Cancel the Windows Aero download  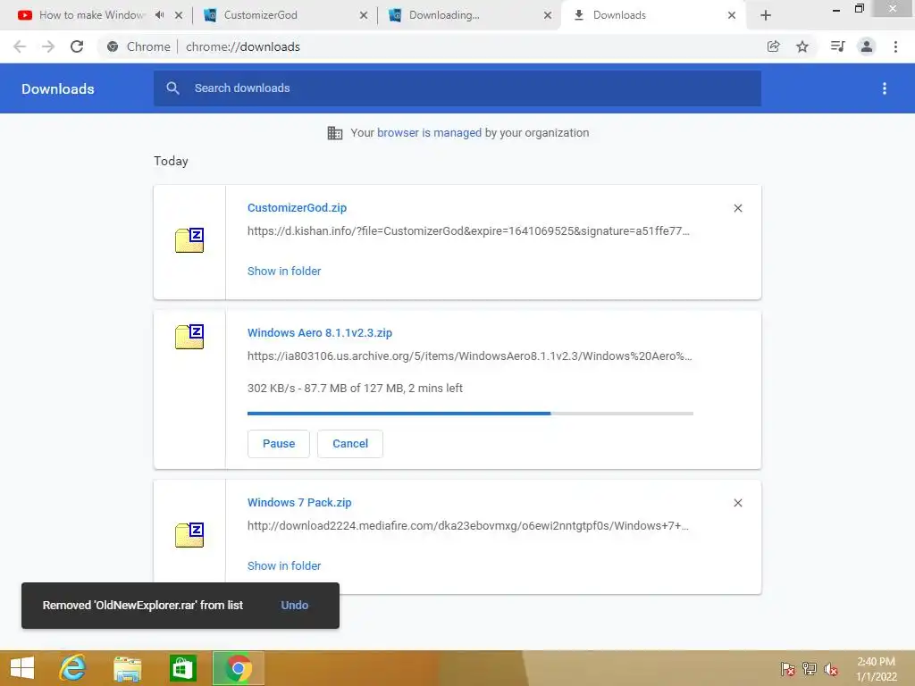(350, 444)
